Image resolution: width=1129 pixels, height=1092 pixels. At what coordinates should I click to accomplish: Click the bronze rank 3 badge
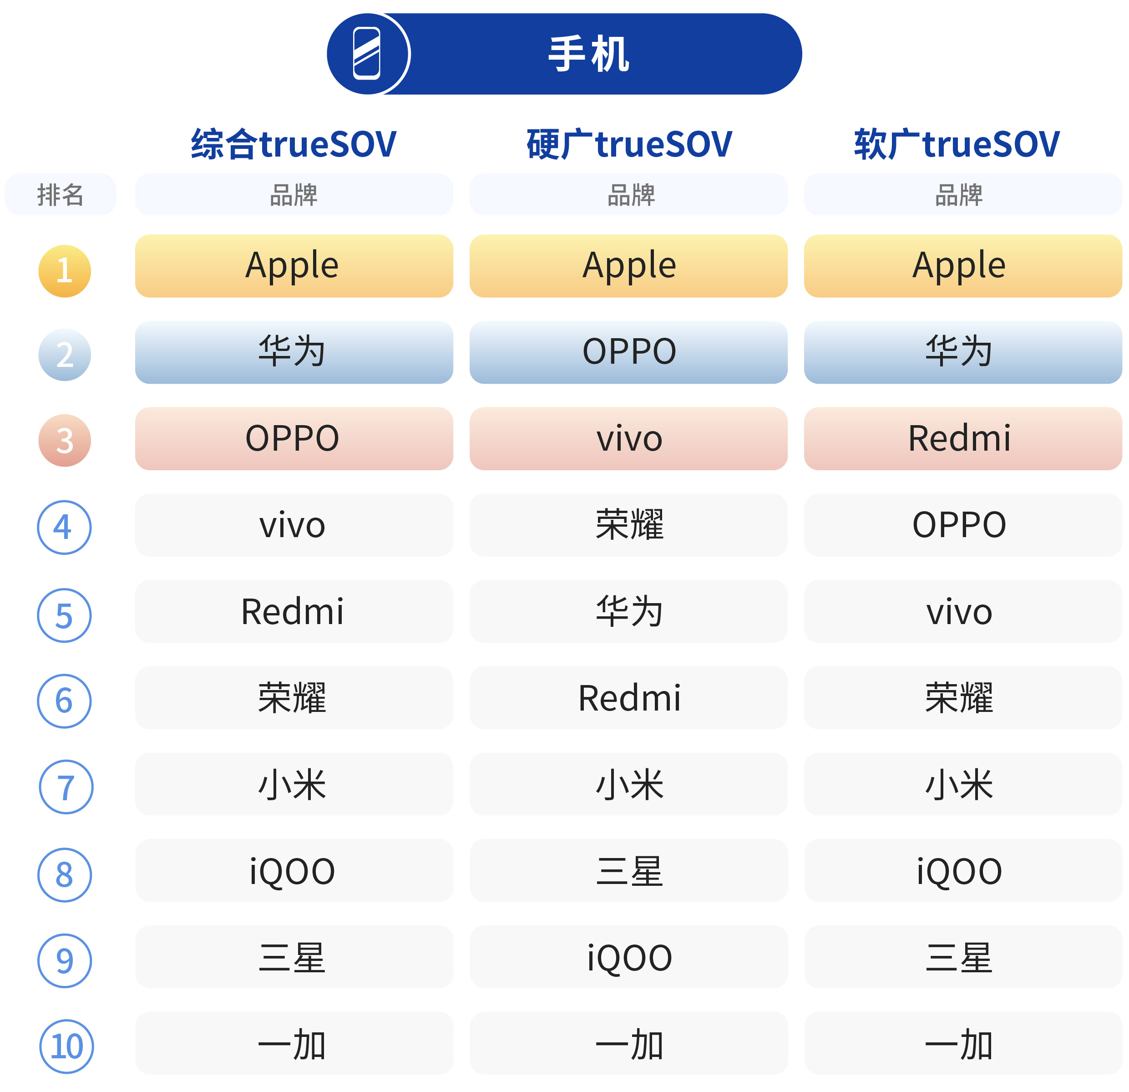65,440
